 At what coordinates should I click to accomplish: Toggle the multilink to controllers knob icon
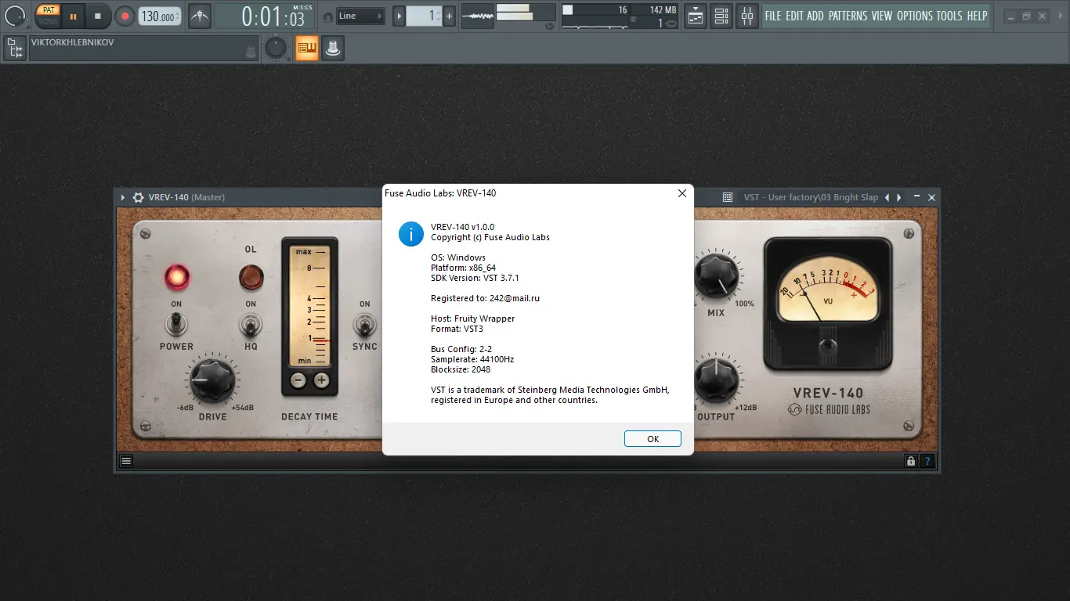click(333, 49)
